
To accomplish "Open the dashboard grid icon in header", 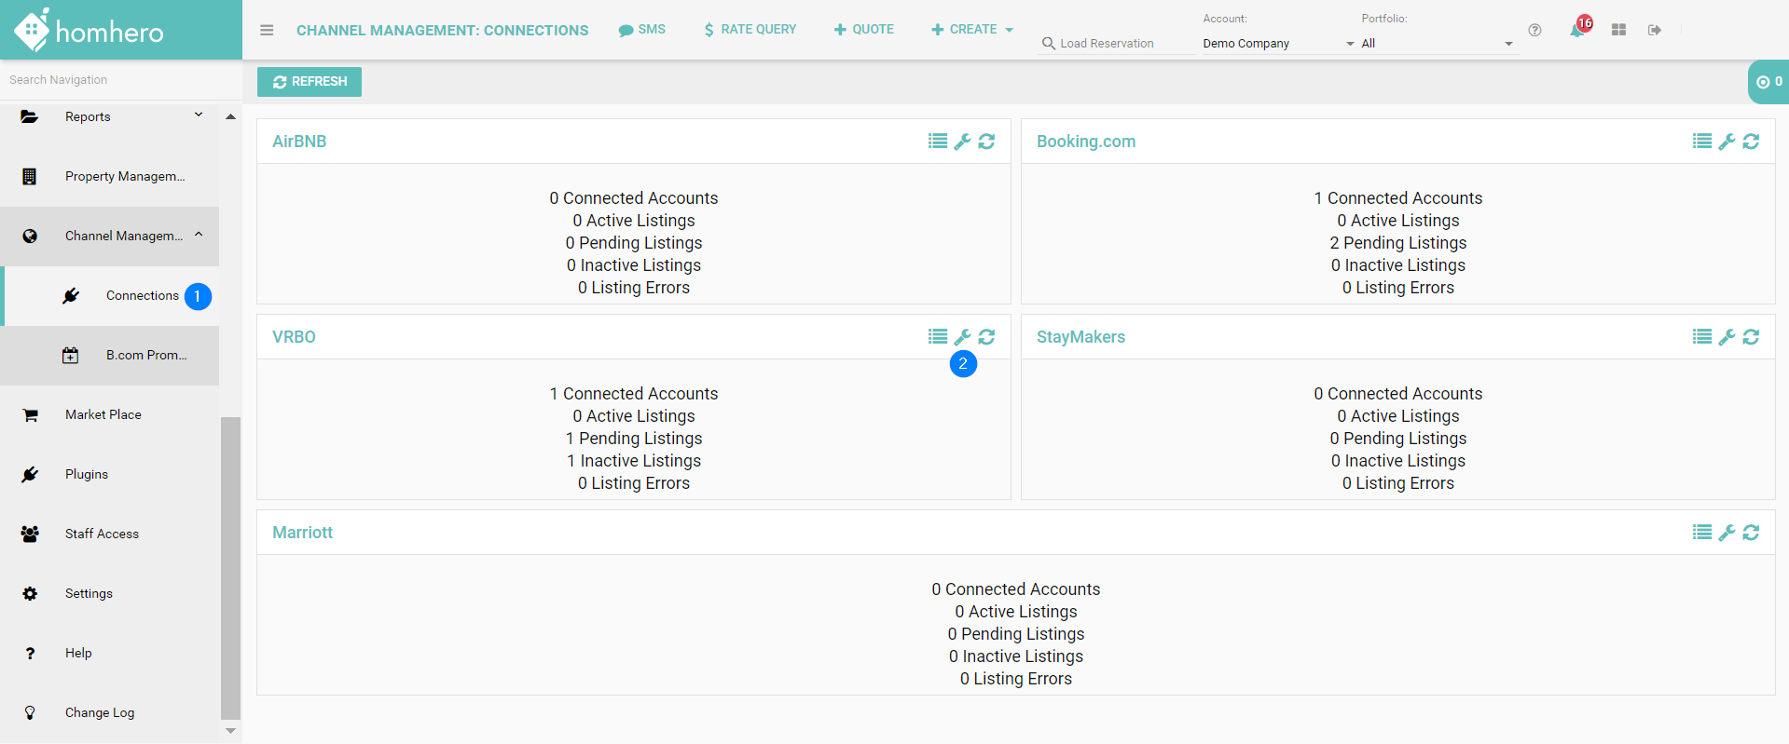I will 1618,31.
